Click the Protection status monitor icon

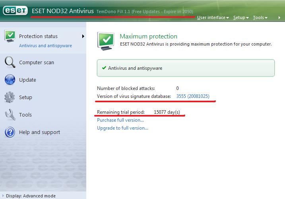pyautogui.click(x=10, y=36)
